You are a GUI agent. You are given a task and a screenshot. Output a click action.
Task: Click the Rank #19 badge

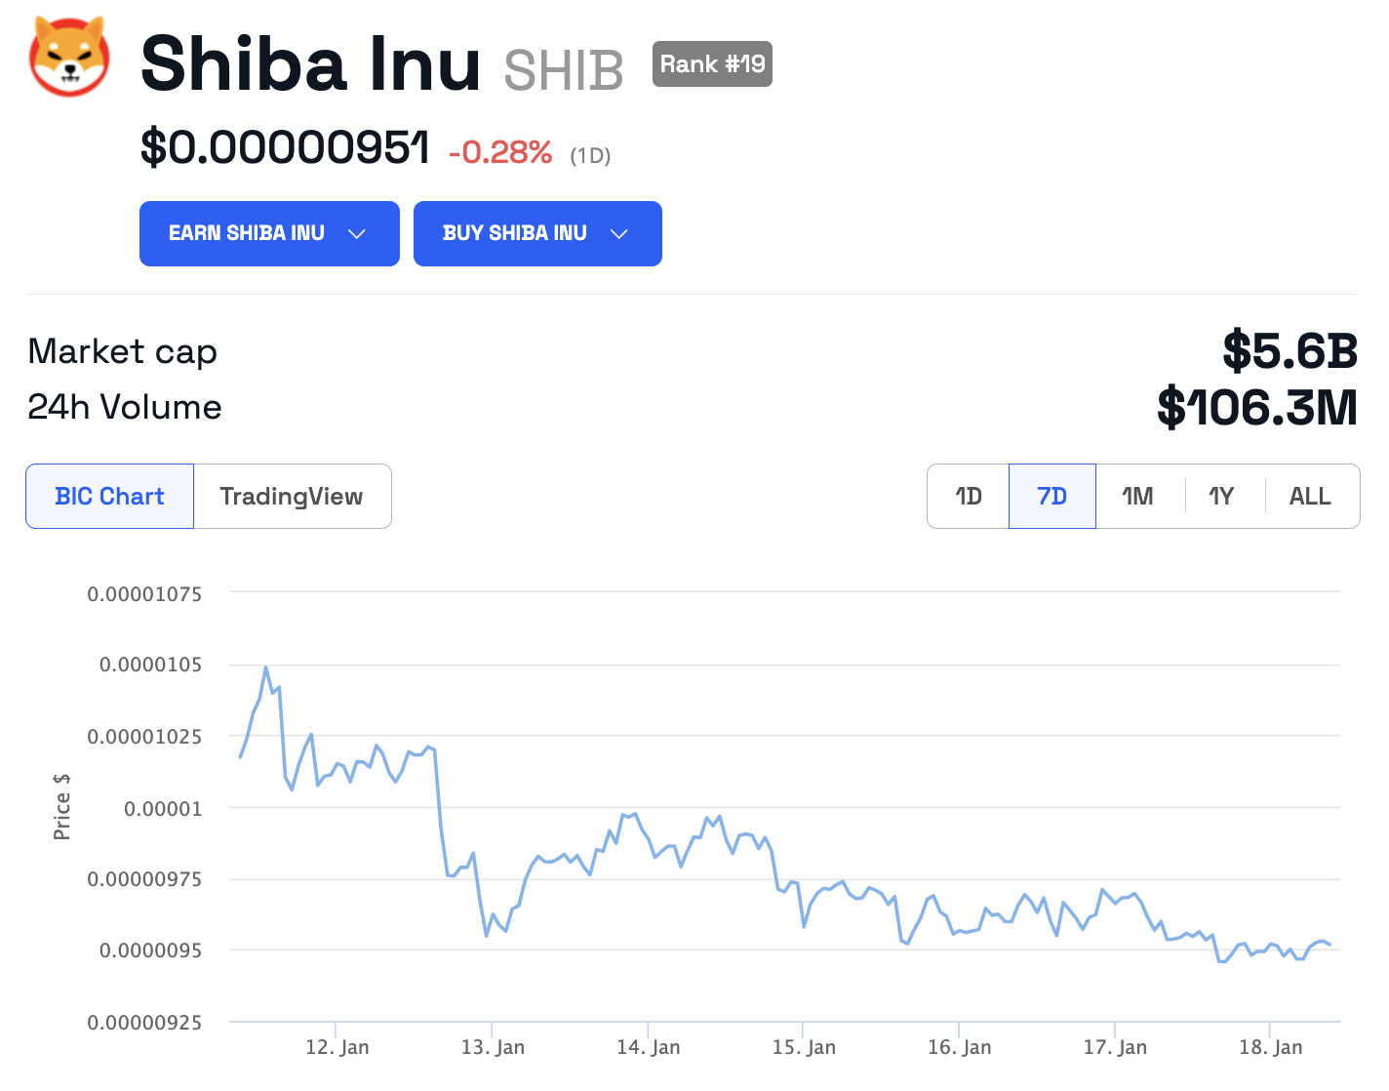712,64
